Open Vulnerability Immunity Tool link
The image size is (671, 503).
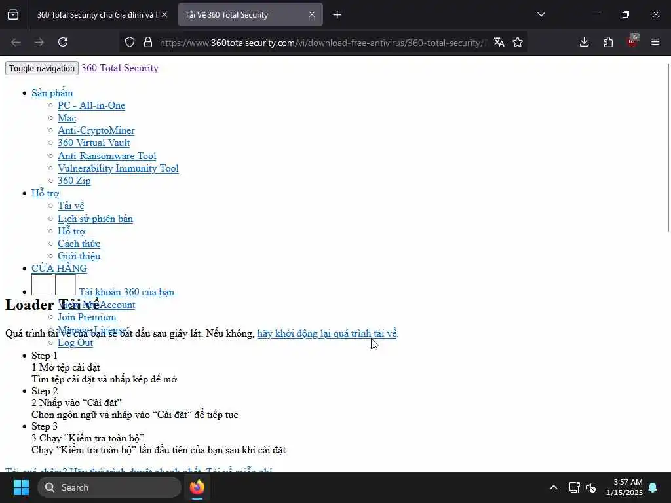118,168
